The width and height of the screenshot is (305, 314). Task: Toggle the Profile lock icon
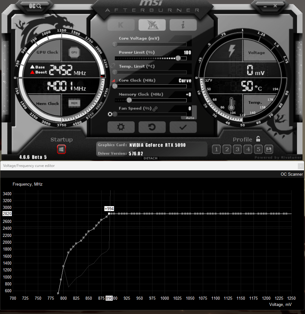[258, 139]
